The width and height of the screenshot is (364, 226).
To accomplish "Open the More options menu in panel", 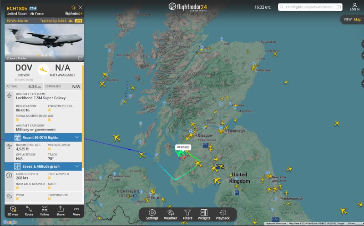I will pos(76,210).
